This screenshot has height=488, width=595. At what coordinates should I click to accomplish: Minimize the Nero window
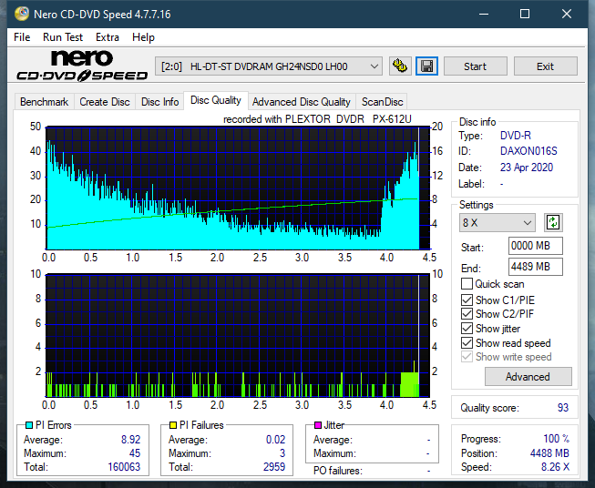tap(484, 14)
